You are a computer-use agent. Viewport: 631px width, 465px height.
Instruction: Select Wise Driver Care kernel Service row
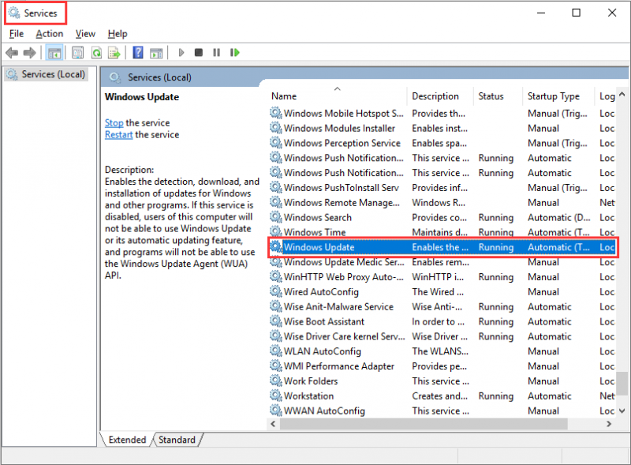coord(442,336)
